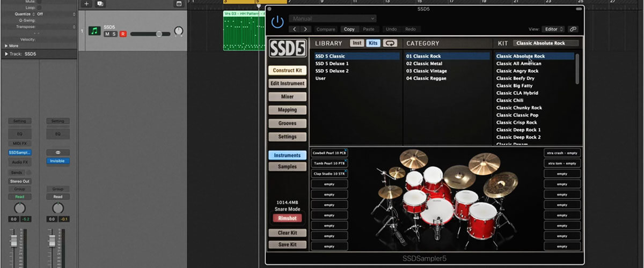Remove the Cowbell Pearl 10 PCB slot
644x268 pixels.
(346, 150)
